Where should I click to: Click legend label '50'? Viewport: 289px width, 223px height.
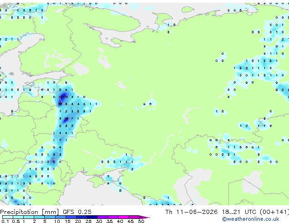(141, 221)
